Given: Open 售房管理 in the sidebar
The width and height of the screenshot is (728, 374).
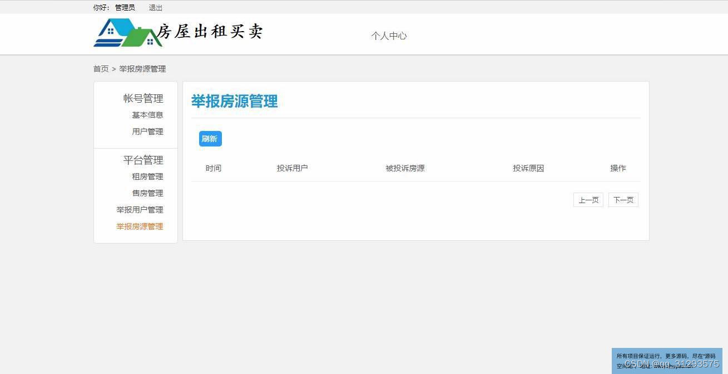Looking at the screenshot, I should coord(147,193).
